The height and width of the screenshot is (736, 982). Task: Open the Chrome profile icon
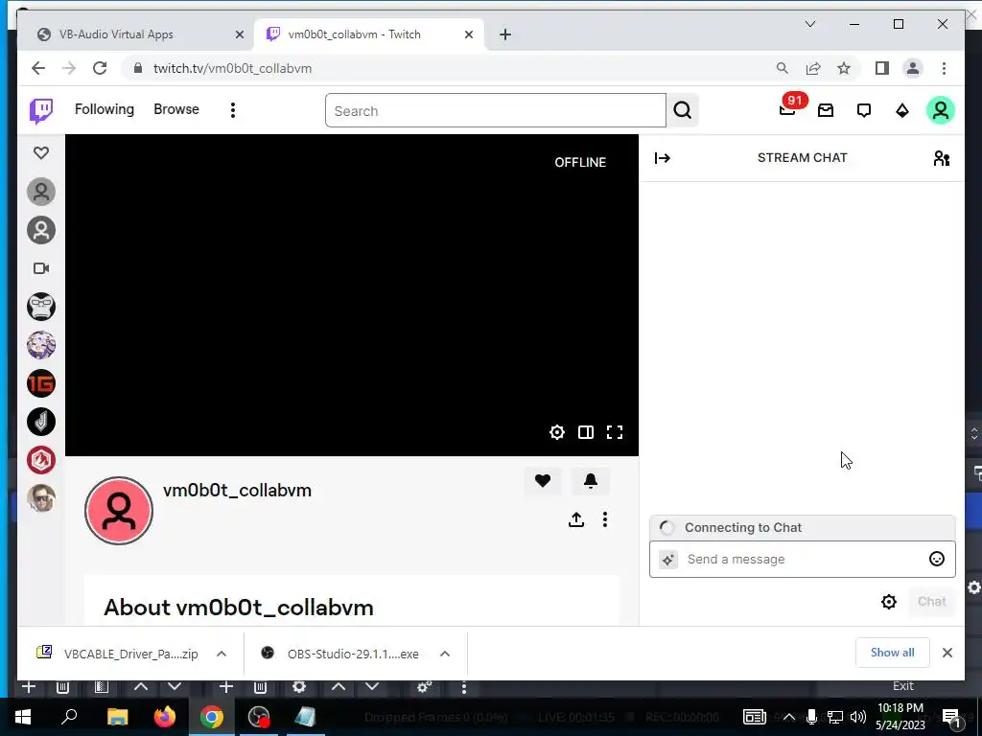point(913,68)
